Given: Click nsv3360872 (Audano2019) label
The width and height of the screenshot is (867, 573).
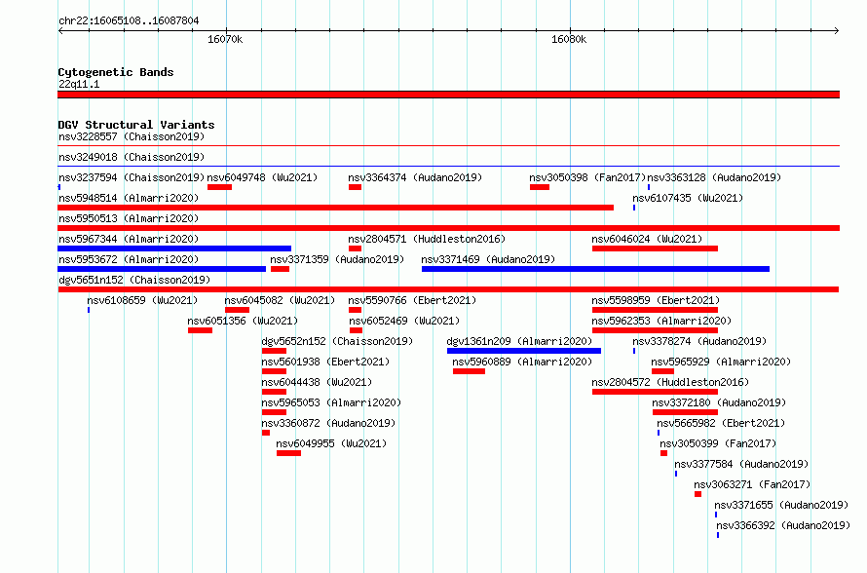Looking at the screenshot, I should point(328,423).
